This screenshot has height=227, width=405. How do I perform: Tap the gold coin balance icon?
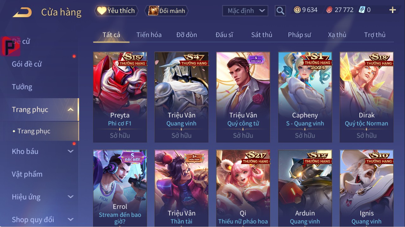(297, 10)
